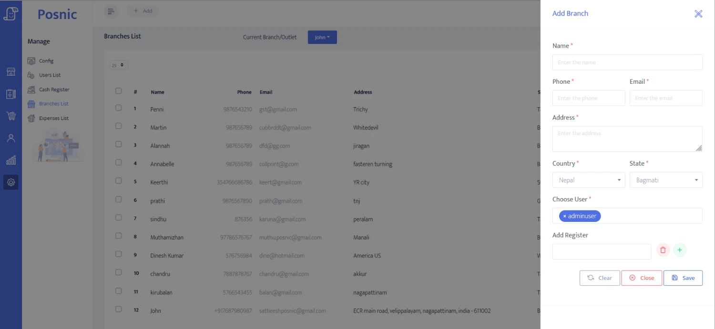Click the Clear button in form
The height and width of the screenshot is (329, 715).
(x=600, y=278)
